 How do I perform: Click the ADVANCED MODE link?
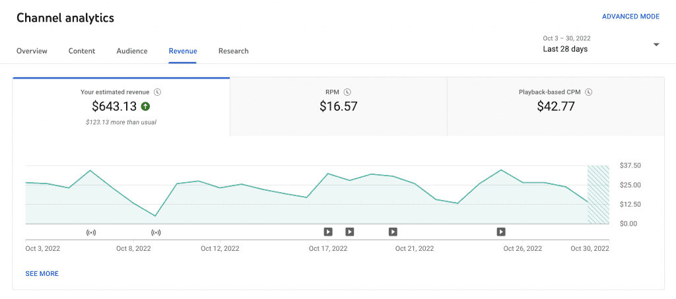pos(630,17)
